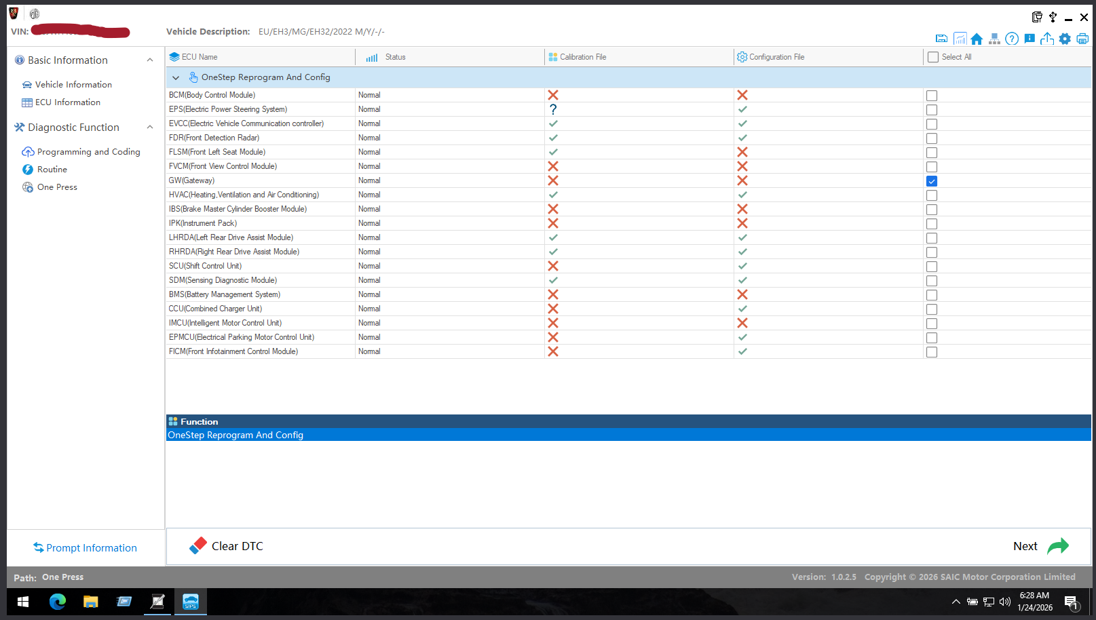Screen dimensions: 1096x620
Task: Click the Next button
Action: pyautogui.click(x=1040, y=546)
